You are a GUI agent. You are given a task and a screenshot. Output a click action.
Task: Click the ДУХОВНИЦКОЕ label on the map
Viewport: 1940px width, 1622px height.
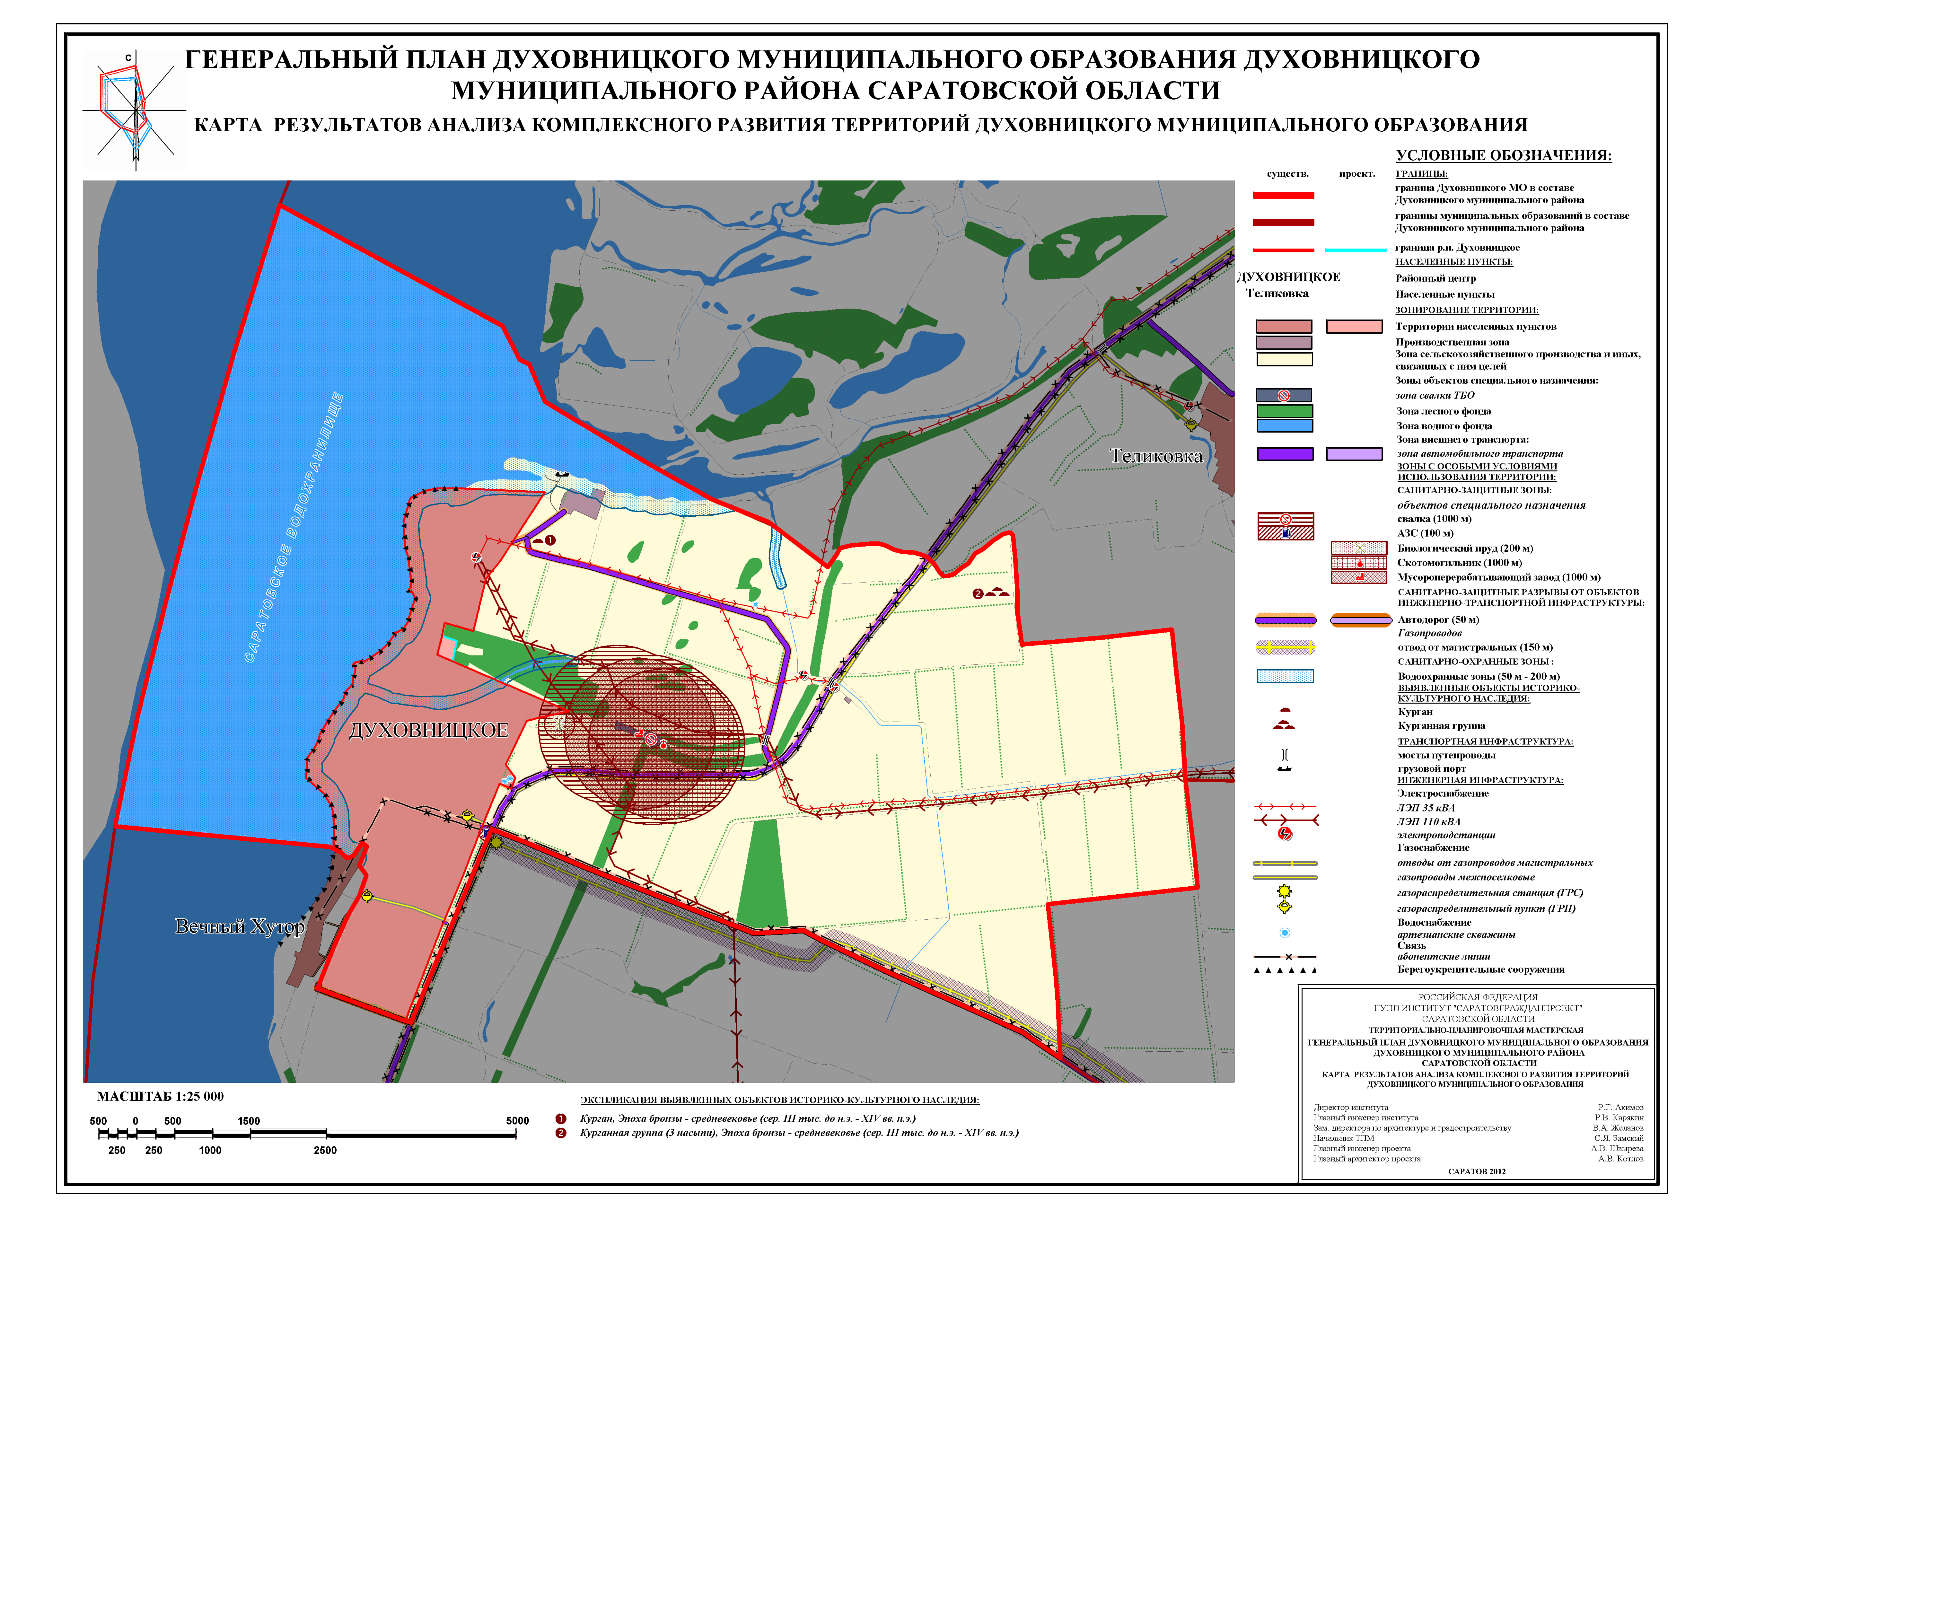(x=429, y=731)
